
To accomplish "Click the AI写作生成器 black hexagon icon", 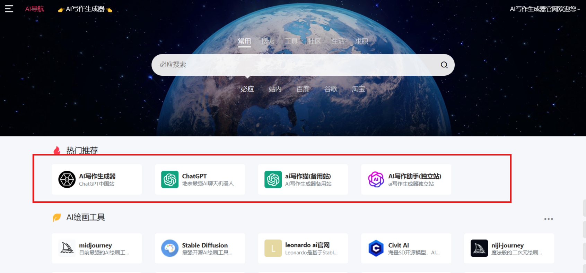I will point(67,179).
